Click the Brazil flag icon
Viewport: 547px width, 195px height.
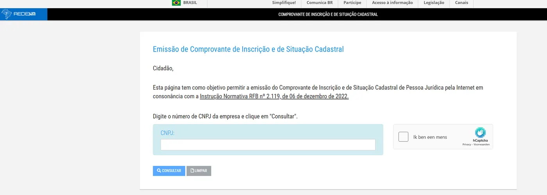(x=176, y=3)
